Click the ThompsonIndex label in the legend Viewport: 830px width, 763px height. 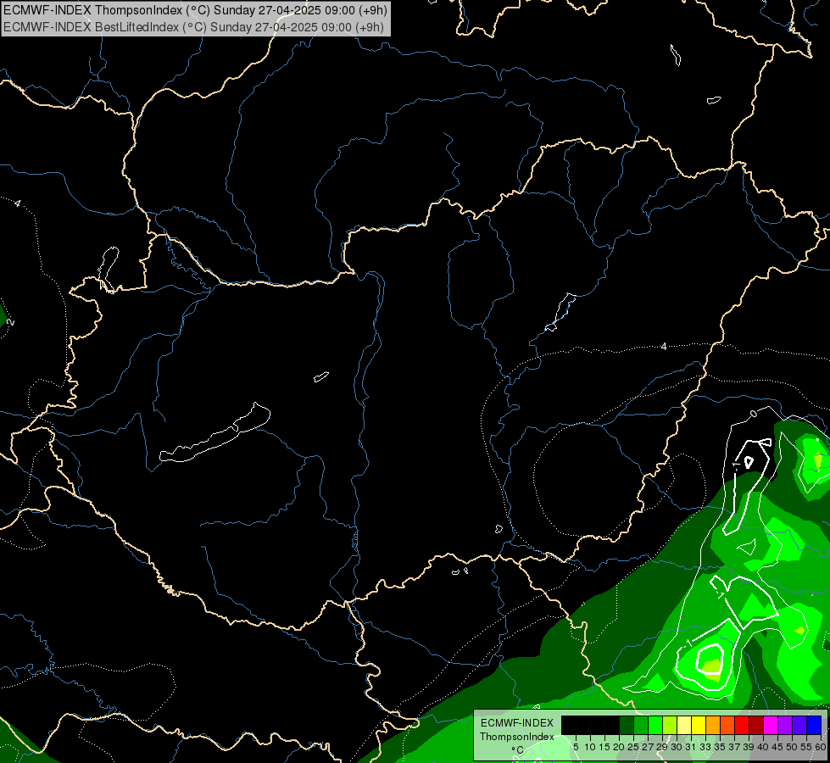coord(517,737)
